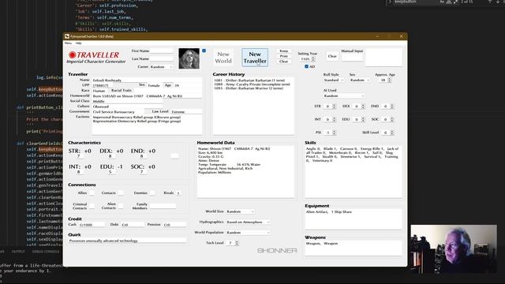Screen dimensions: 505x284
Task: Click the Skills text box
Action: [353, 172]
